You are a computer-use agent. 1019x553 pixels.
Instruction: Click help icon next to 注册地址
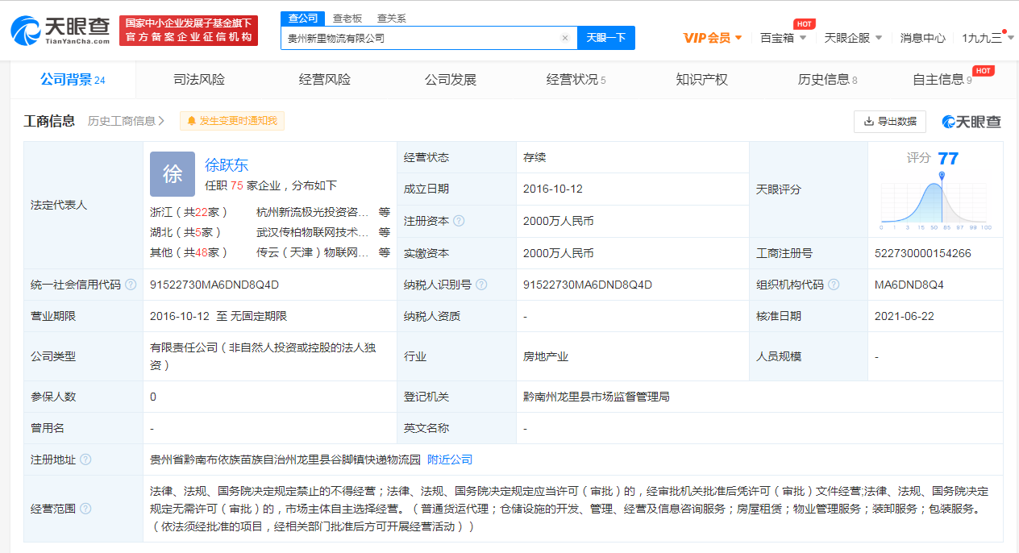pos(85,459)
